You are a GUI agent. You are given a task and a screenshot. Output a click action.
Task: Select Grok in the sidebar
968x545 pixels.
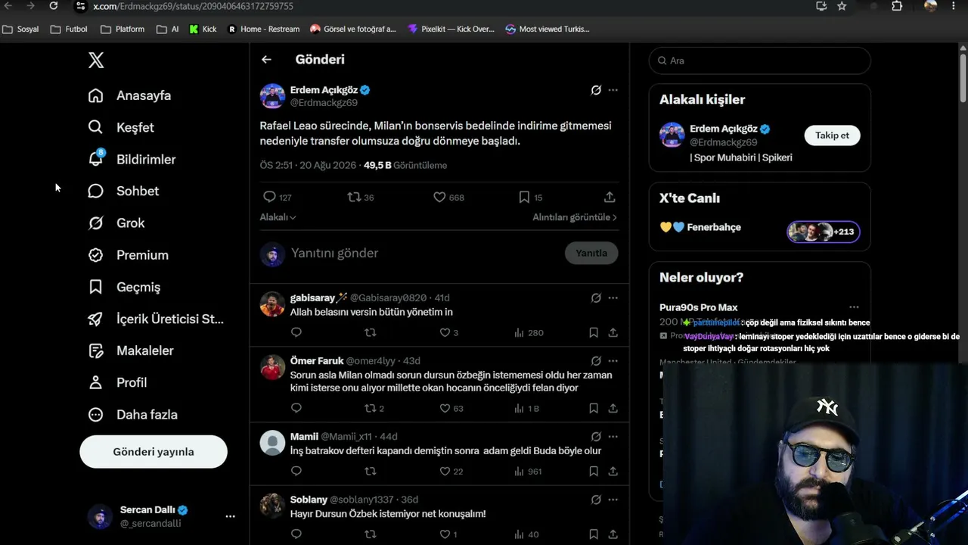[116, 223]
